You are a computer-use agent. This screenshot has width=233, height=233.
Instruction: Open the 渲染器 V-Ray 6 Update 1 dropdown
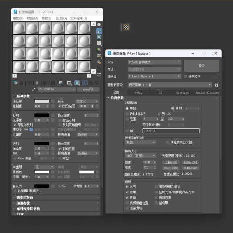(x=154, y=76)
